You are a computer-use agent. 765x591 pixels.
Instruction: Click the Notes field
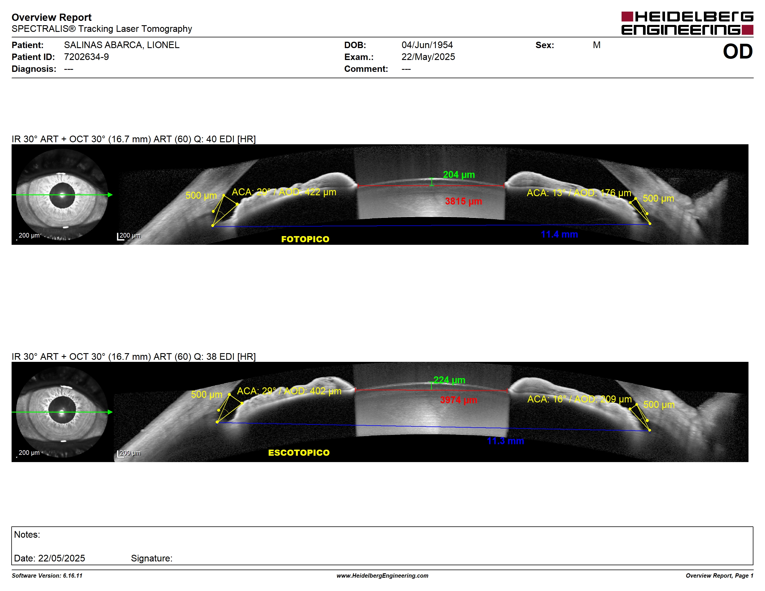382,546
